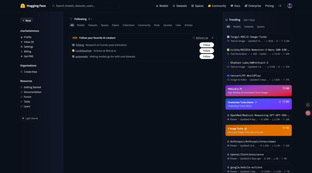Select the Upvotes feed tab

coord(168,25)
